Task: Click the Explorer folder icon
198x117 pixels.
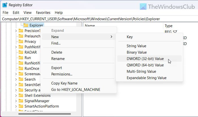Action: click(26, 25)
